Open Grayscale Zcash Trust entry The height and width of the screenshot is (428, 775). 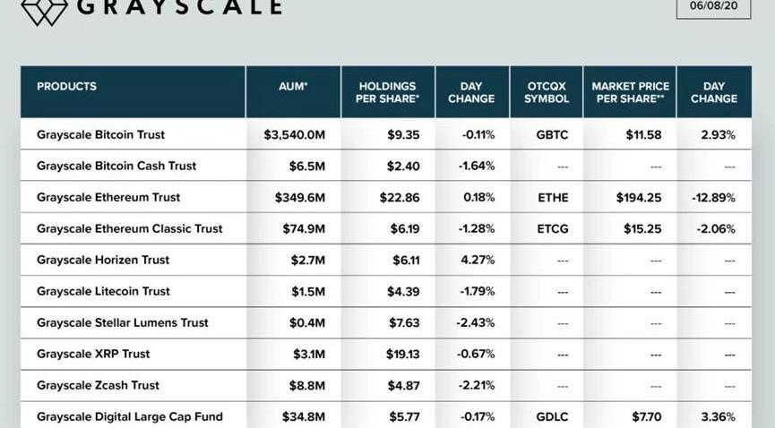(385, 386)
